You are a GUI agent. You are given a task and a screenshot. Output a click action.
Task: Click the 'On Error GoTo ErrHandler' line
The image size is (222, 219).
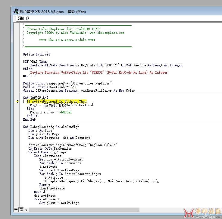point(50,148)
